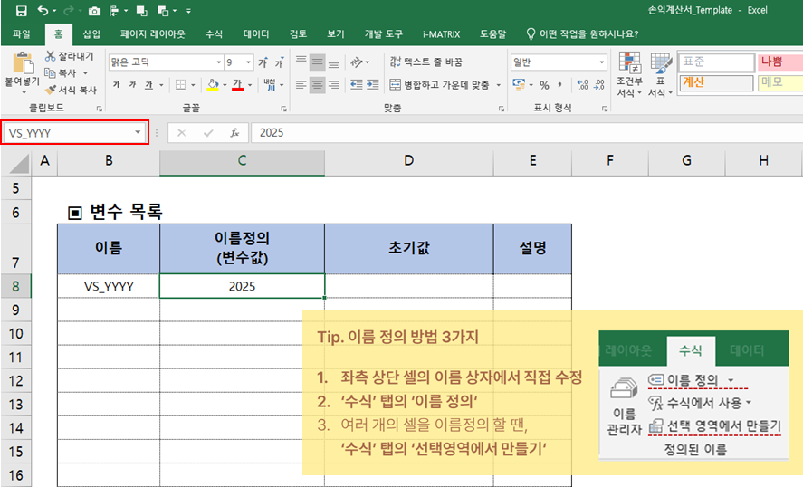Select cell B8 containing VS_YYYY

(x=109, y=286)
